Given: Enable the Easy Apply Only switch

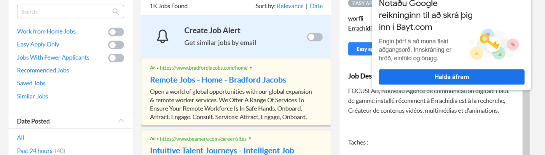Looking at the screenshot, I should [116, 45].
